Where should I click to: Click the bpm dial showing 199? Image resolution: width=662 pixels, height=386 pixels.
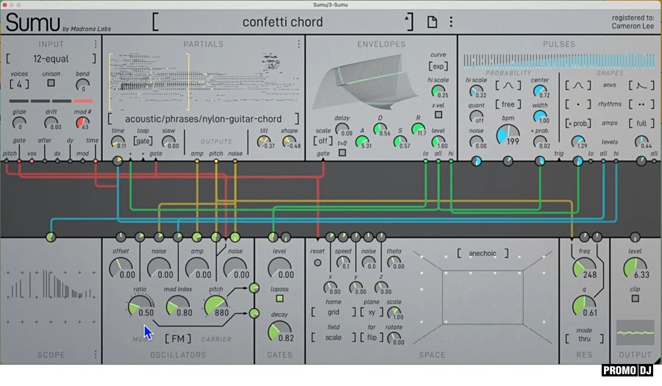click(x=508, y=135)
